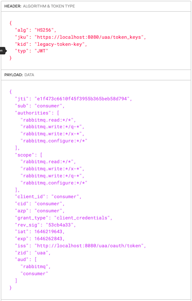Select the jku token_keys URL value
192x301 pixels.
tap(89, 37)
